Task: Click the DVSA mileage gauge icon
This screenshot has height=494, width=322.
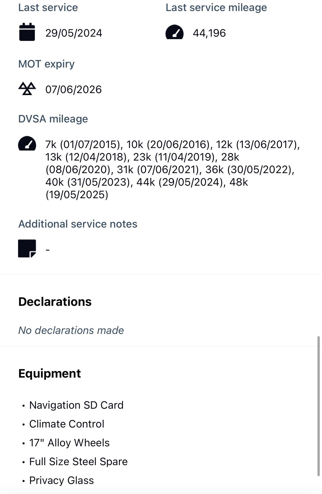Action: pos(27,144)
